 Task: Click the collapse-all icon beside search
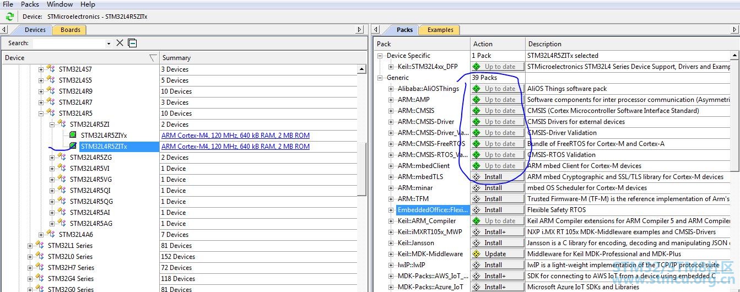coord(132,43)
